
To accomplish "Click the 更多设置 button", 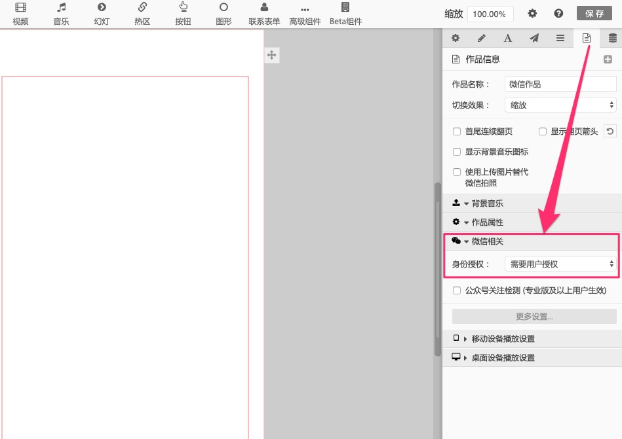I will (x=534, y=317).
